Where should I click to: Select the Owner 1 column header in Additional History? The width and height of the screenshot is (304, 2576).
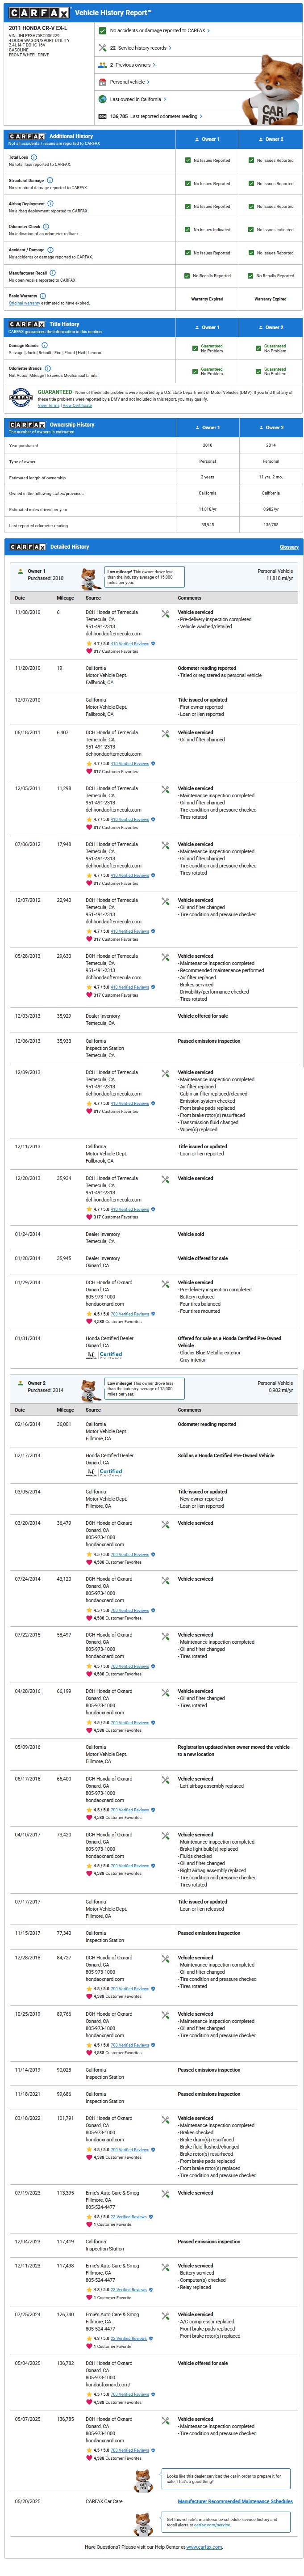coord(208,139)
